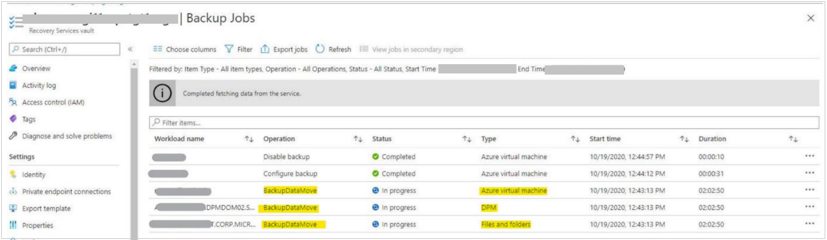The image size is (827, 240).
Task: Click the DPM type cell
Action: coord(489,208)
